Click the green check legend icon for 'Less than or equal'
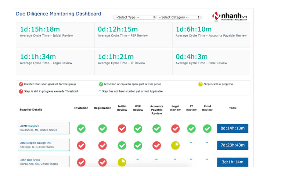The width and height of the screenshot is (281, 176). click(x=101, y=84)
